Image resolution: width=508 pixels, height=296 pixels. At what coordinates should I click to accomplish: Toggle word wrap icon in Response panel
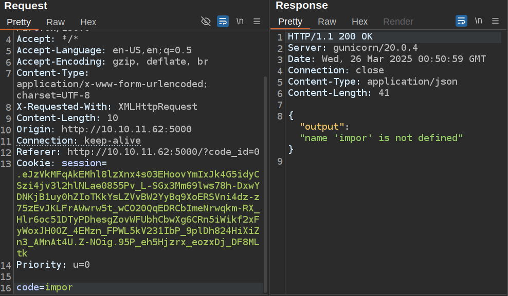(x=461, y=21)
